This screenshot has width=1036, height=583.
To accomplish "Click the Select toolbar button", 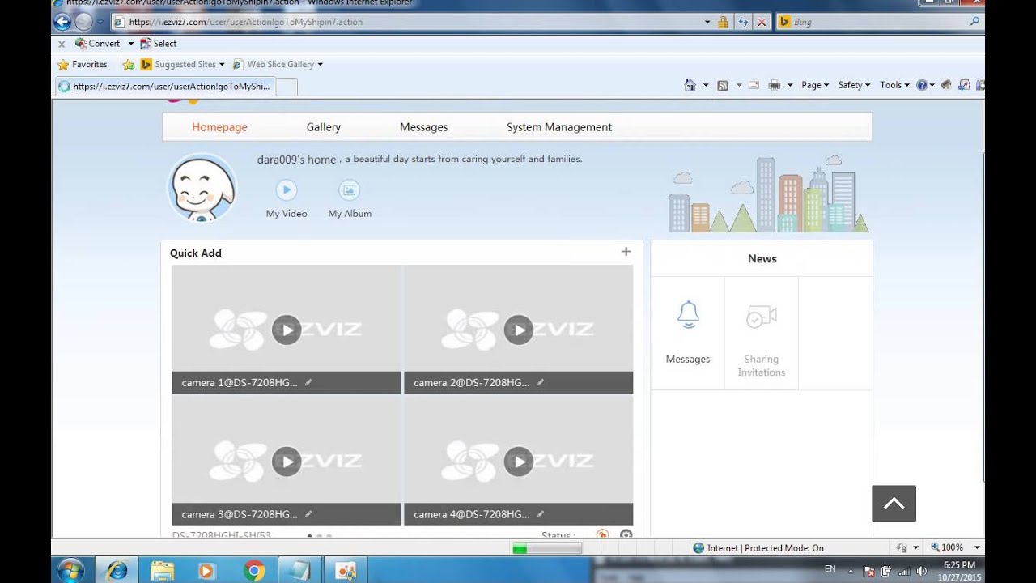I will click(x=158, y=44).
